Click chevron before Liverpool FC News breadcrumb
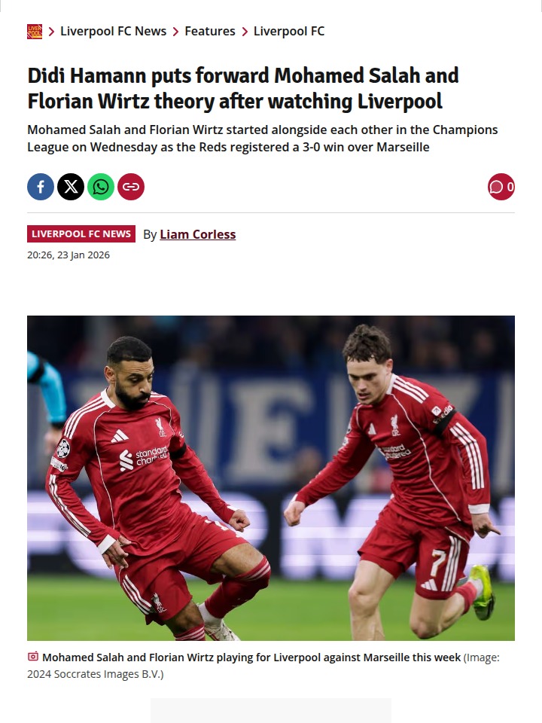The width and height of the screenshot is (542, 723). pyautogui.click(x=51, y=32)
